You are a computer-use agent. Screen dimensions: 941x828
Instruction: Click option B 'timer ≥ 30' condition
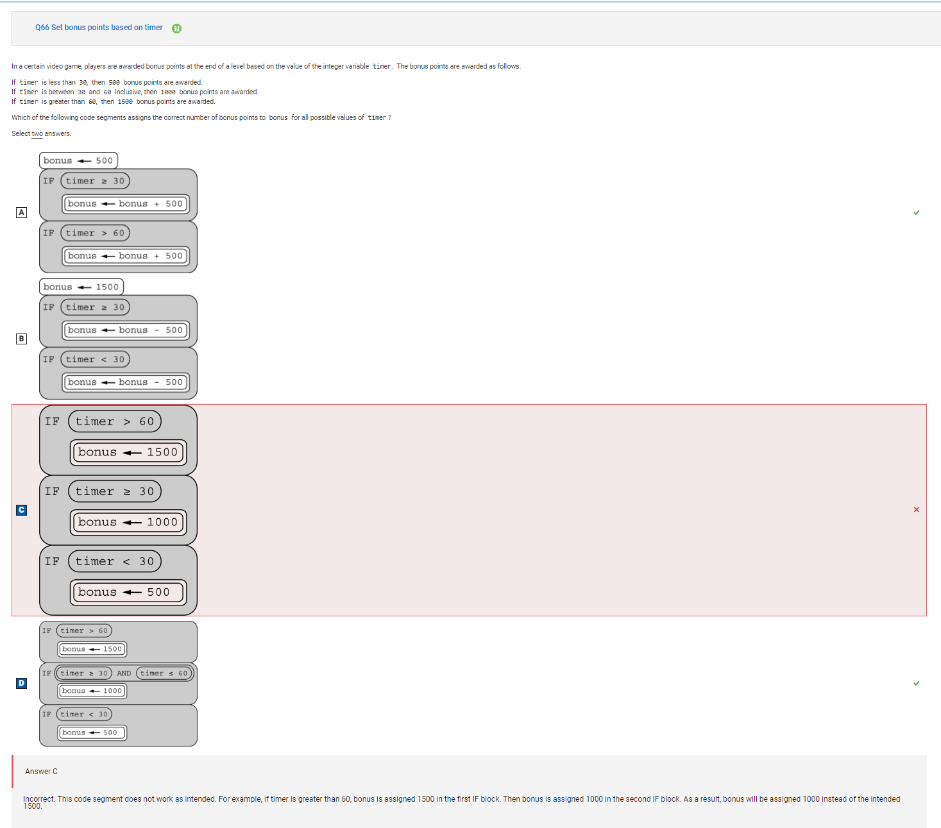[x=96, y=307]
